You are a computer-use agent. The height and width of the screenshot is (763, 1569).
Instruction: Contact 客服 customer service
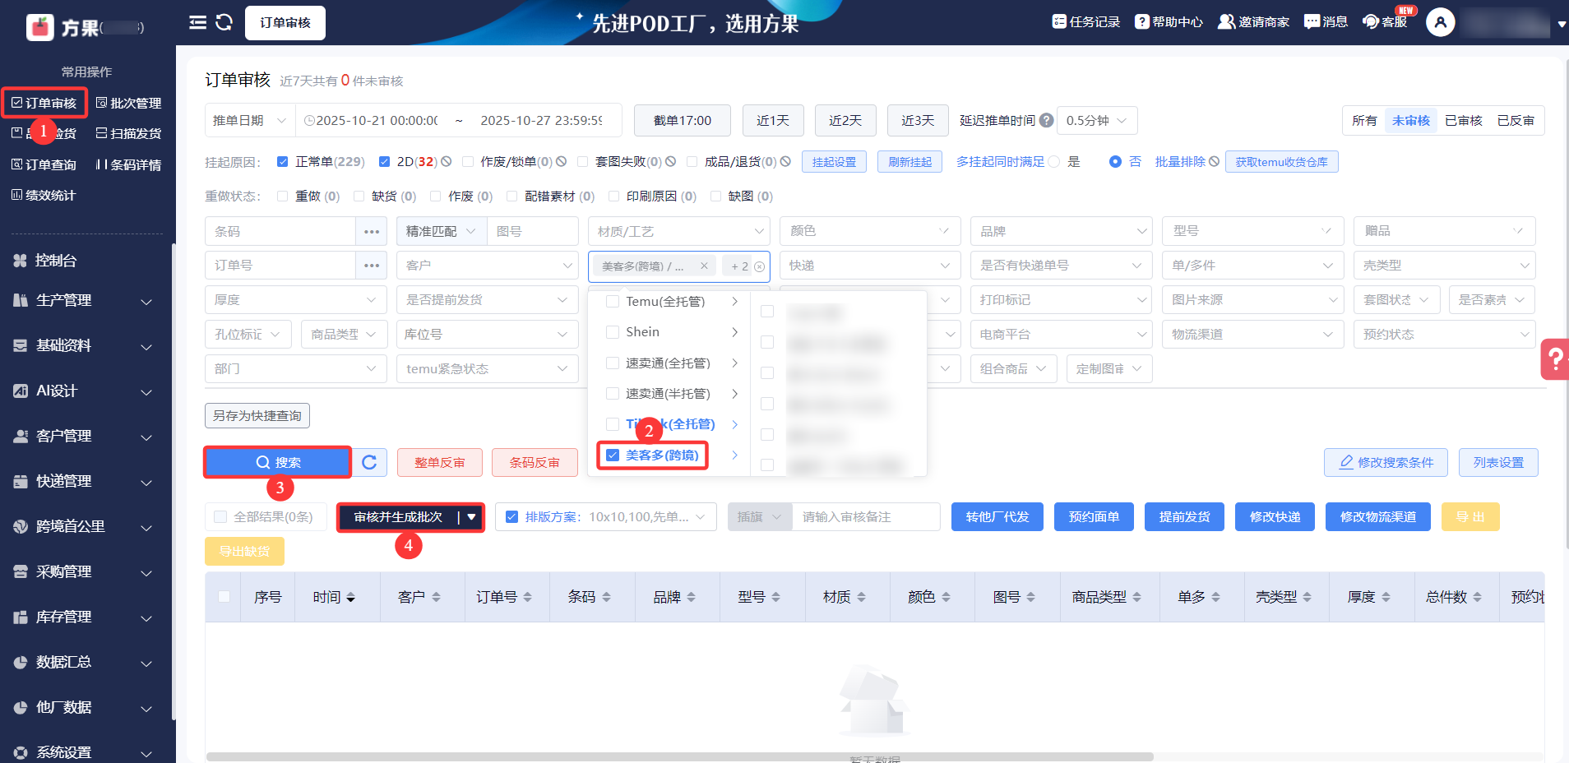(1386, 22)
